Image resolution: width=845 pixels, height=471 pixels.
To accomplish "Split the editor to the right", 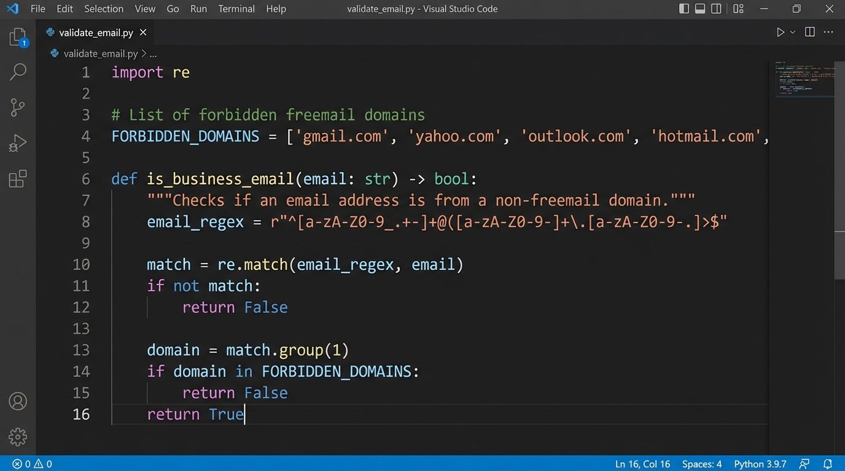I will click(810, 33).
